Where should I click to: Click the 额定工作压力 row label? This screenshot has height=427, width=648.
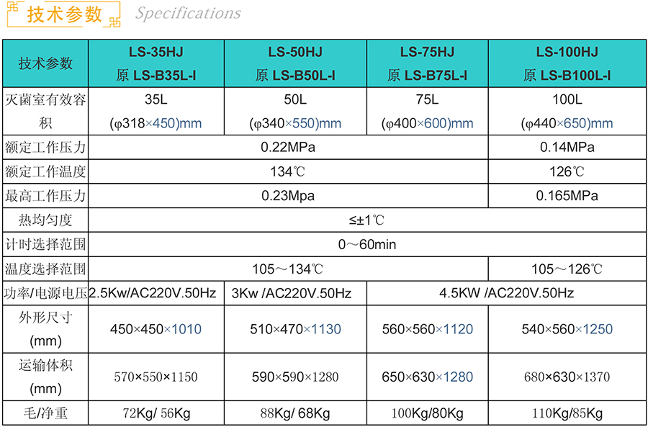45,148
